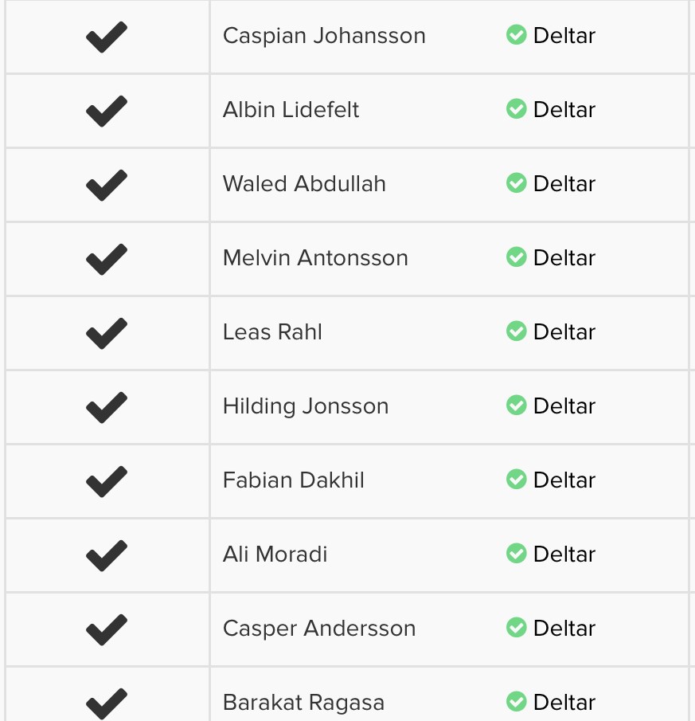Toggle checkmark next to Melvin Antonsson
The width and height of the screenshot is (695, 721).
[107, 259]
